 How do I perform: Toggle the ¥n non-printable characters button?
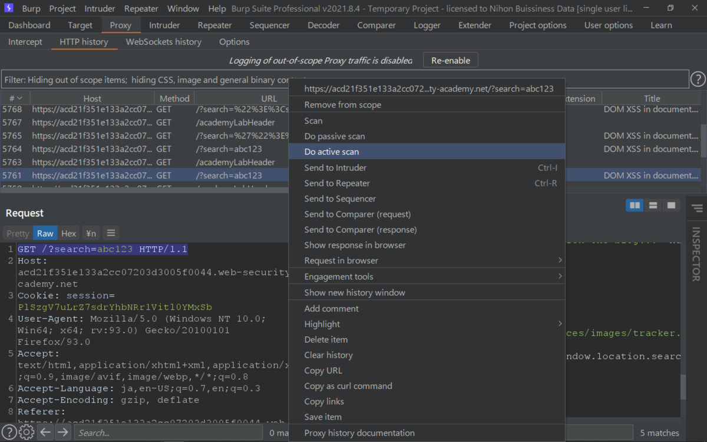click(90, 233)
